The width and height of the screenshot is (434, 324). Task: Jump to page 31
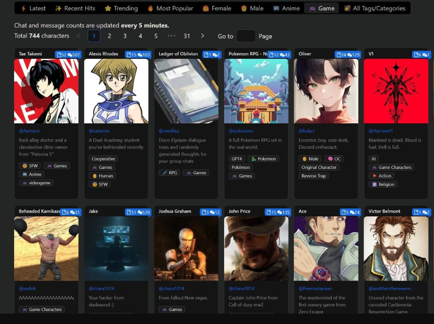187,36
